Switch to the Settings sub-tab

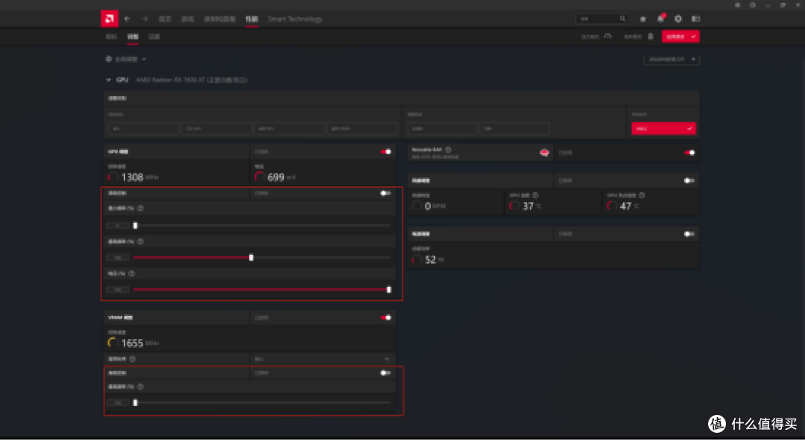click(x=154, y=37)
